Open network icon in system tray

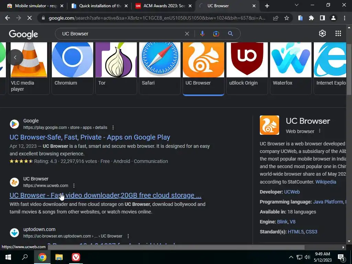[x=299, y=257]
